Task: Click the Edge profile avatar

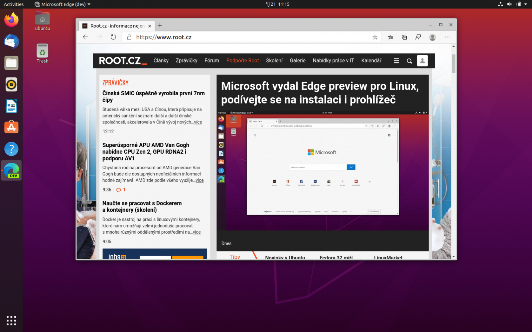Action: pos(433,37)
